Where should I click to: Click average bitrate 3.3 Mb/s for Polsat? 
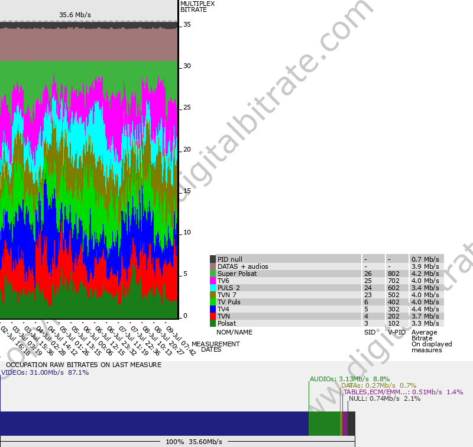(x=425, y=323)
